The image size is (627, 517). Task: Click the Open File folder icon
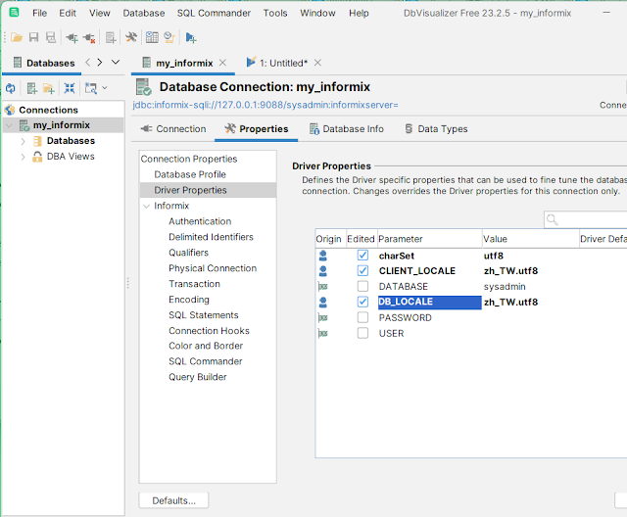point(17,37)
